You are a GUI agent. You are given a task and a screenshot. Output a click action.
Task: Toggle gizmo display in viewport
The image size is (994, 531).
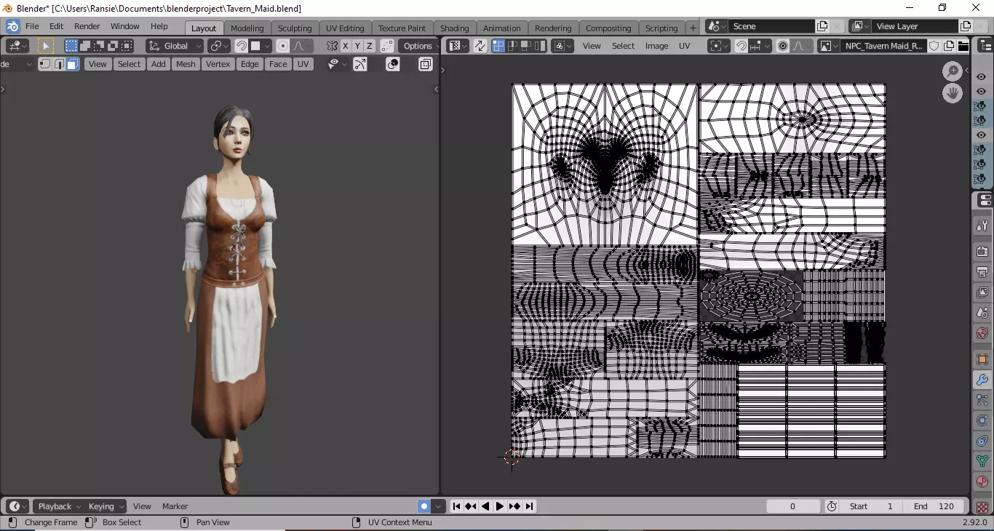(x=360, y=64)
